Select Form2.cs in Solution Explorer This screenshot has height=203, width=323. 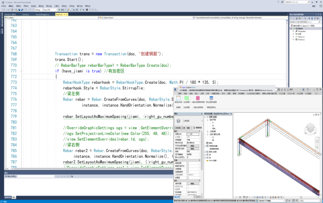301,39
